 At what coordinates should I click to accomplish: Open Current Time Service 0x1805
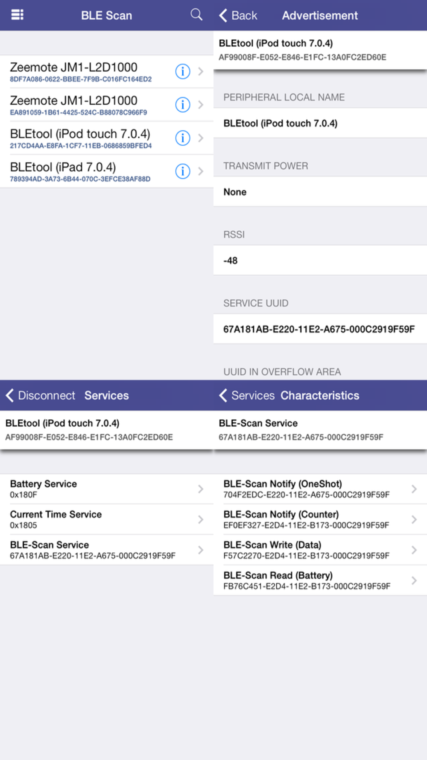coord(107,519)
